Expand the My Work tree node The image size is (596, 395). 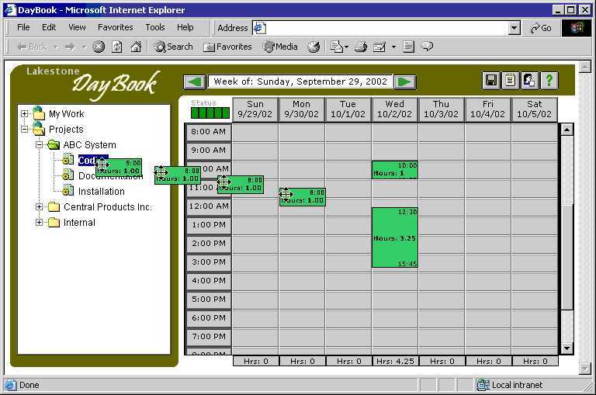(24, 113)
